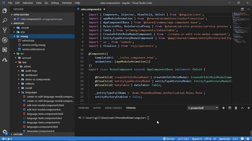Close the roles.component.ts editor tab

tap(104, 9)
